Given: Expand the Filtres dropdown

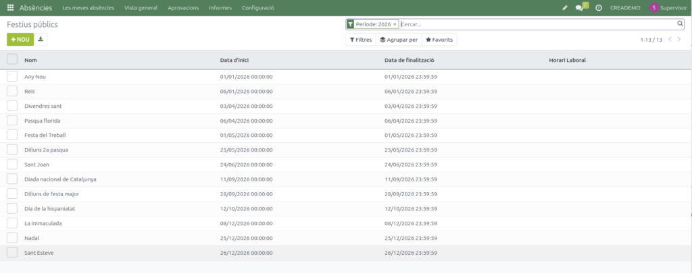Looking at the screenshot, I should click(360, 40).
